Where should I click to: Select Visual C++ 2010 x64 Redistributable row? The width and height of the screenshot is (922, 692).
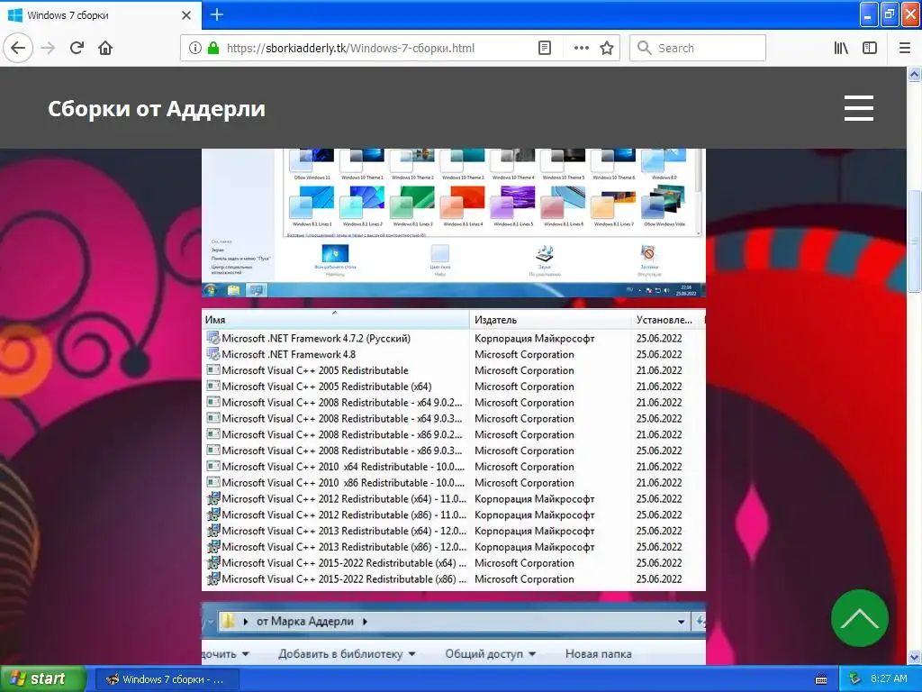(454, 467)
